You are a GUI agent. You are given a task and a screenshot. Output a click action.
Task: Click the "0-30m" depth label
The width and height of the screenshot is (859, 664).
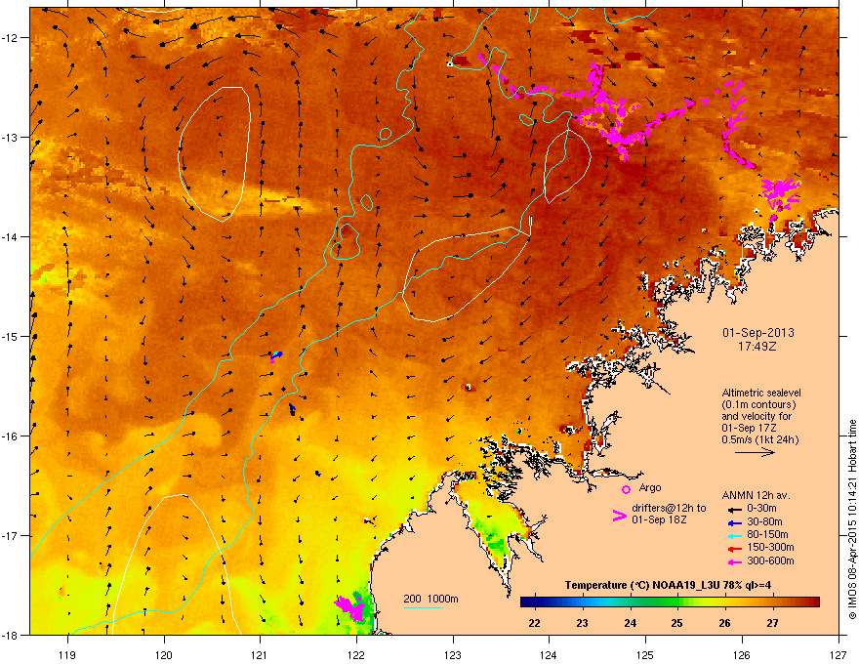761,509
